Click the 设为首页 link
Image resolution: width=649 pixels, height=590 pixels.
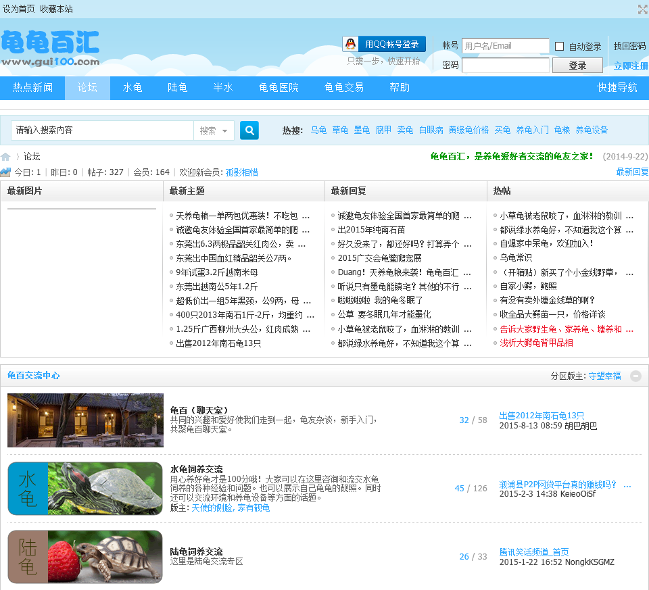coord(19,9)
